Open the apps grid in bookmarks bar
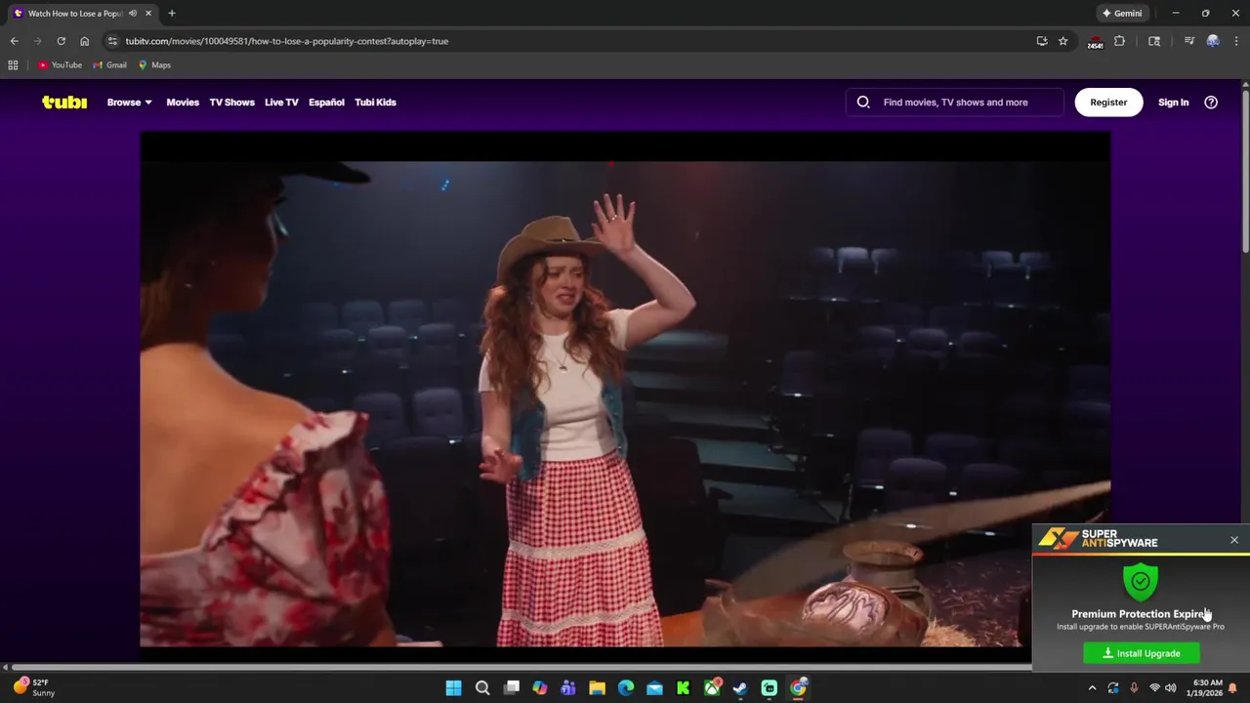 coord(13,65)
